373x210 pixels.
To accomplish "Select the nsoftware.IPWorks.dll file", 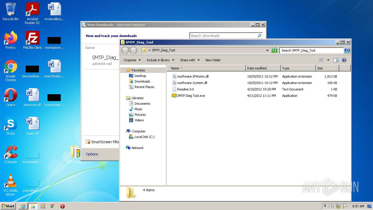I will tap(193, 76).
